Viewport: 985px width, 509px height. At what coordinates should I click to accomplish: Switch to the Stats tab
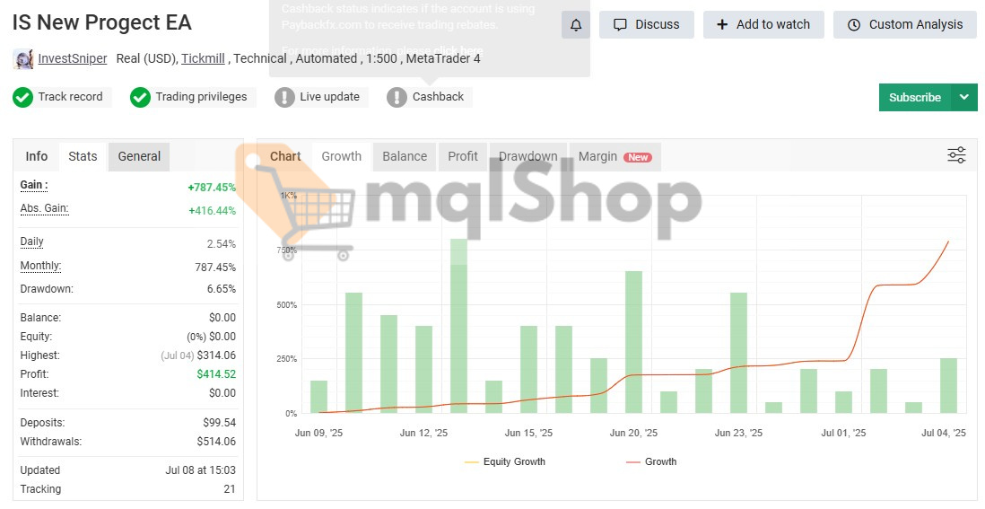[83, 156]
